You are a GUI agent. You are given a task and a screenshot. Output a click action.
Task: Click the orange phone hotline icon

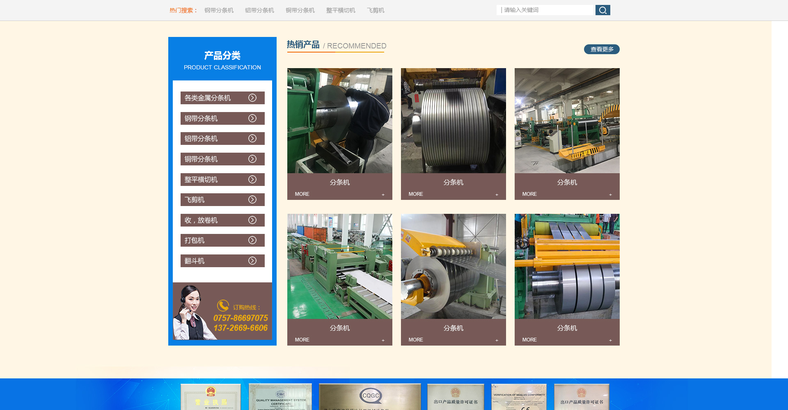223,305
